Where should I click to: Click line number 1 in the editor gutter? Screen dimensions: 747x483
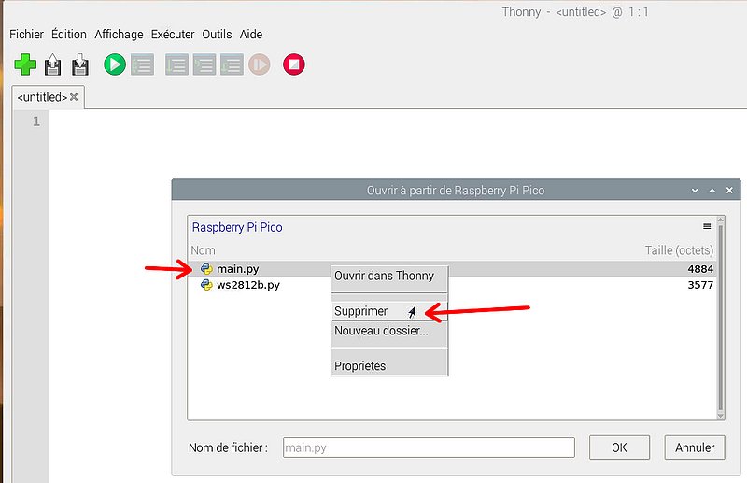pyautogui.click(x=36, y=121)
